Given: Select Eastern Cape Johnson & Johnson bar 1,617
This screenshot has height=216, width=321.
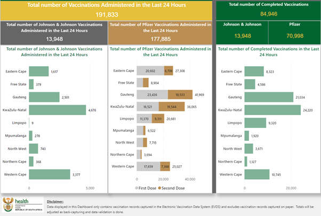Looking at the screenshot, I should pyautogui.click(x=38, y=71).
